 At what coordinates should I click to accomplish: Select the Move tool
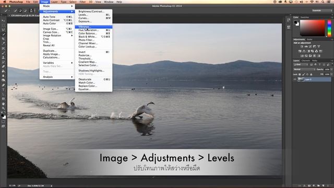[3, 20]
